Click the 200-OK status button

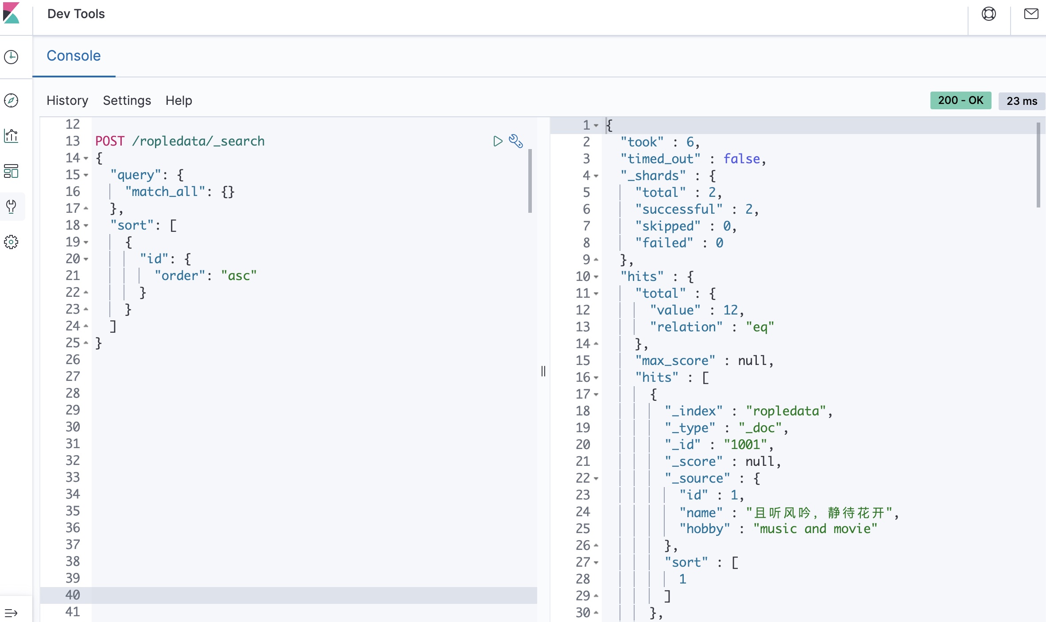(x=961, y=100)
